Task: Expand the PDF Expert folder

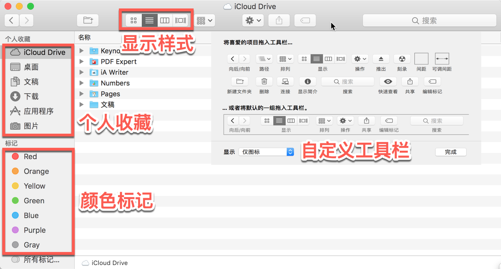Action: pos(81,62)
